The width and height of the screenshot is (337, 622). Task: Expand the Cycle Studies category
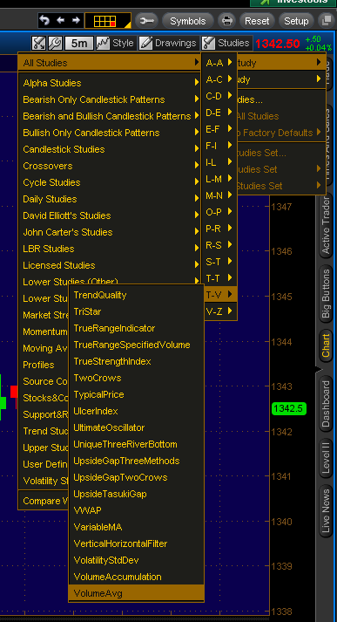tap(110, 182)
